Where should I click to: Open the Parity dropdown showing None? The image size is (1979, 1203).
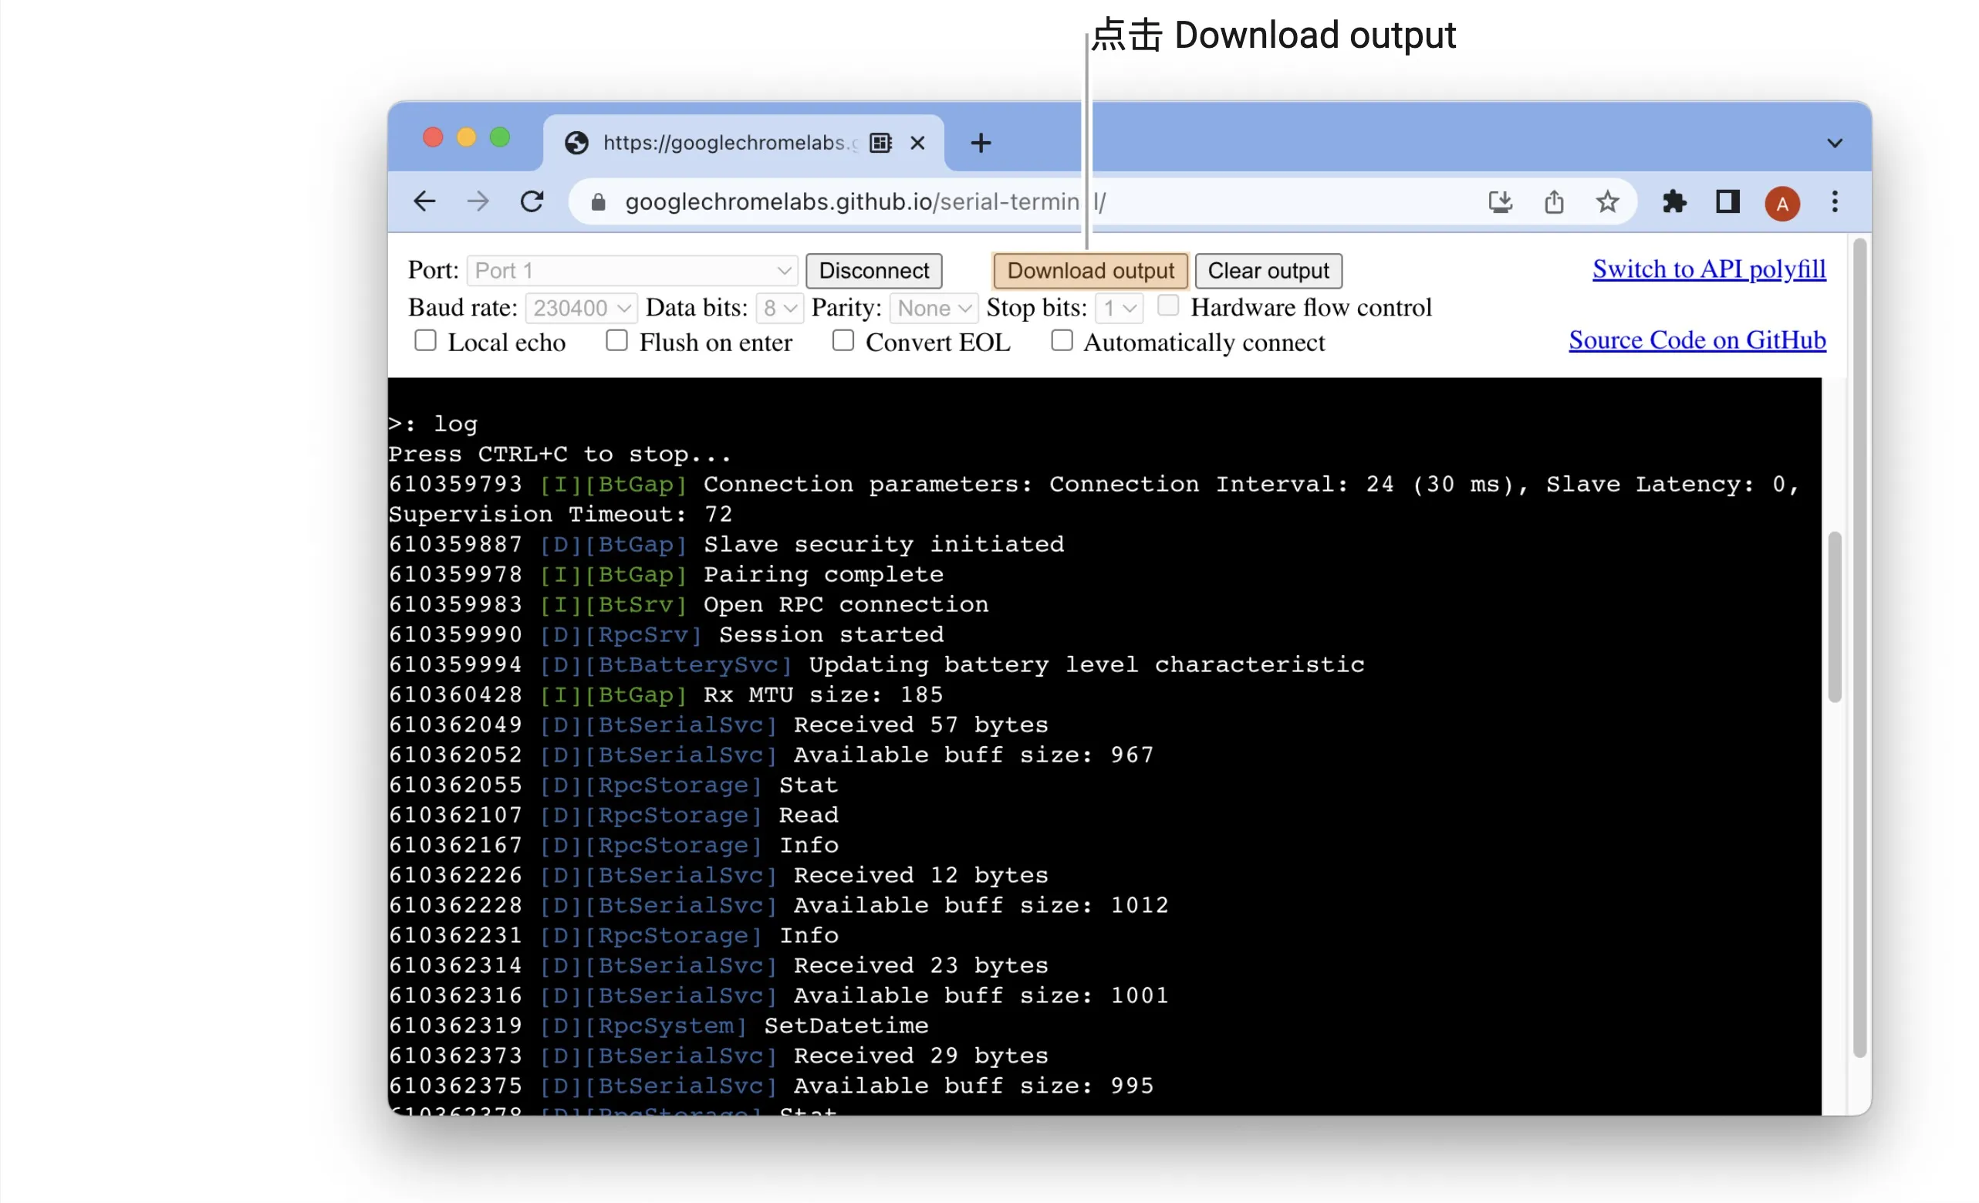pos(934,309)
